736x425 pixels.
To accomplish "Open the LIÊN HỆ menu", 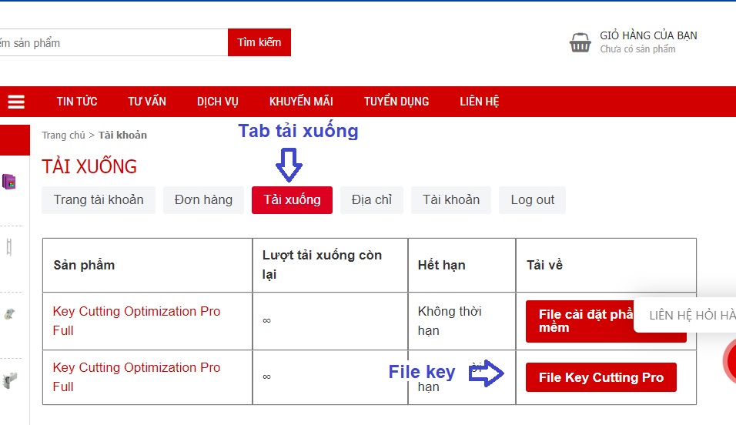I will 479,102.
